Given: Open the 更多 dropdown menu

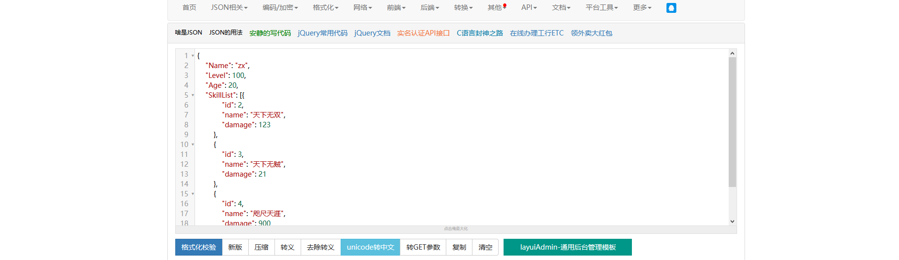Looking at the screenshot, I should pyautogui.click(x=642, y=7).
